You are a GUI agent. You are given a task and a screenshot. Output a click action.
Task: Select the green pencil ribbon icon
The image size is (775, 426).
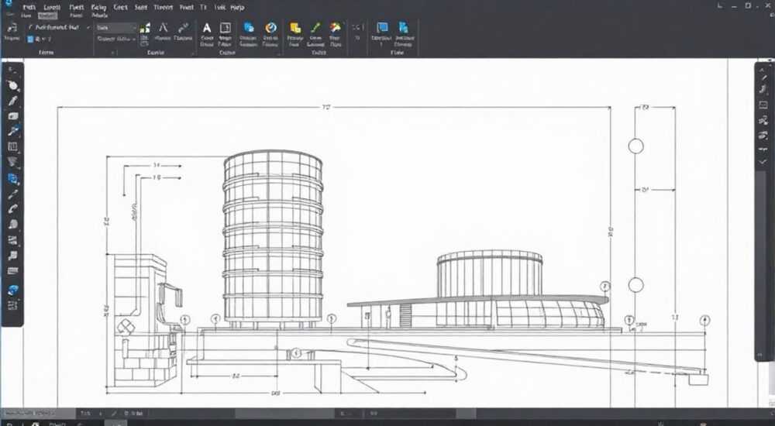pyautogui.click(x=315, y=28)
